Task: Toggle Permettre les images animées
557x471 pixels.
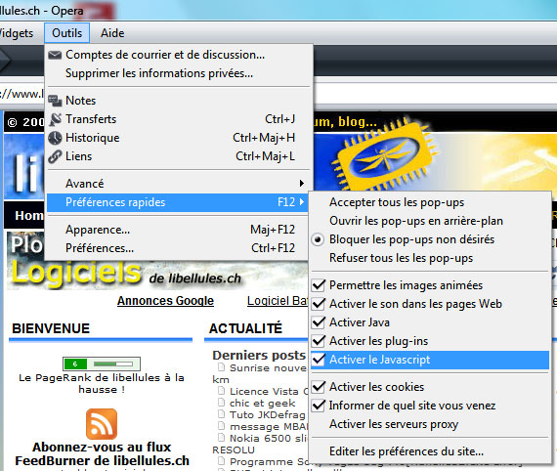Action: tap(319, 285)
